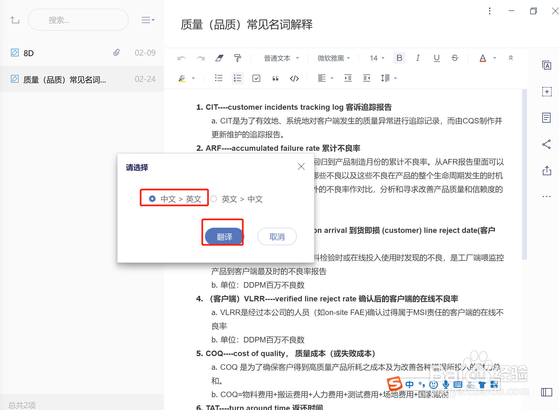Screen dimensions: 559x410
Task: Open the font size 14 dropdown
Action: pyautogui.click(x=376, y=58)
